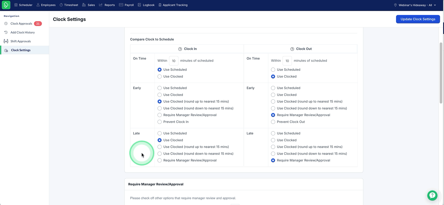
Task: Select Clock In On Time Use Scheduled
Action: pos(160,70)
